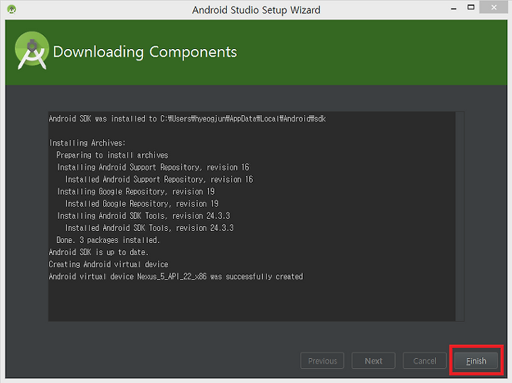512x383 pixels.
Task: Click the Next button
Action: (x=373, y=361)
